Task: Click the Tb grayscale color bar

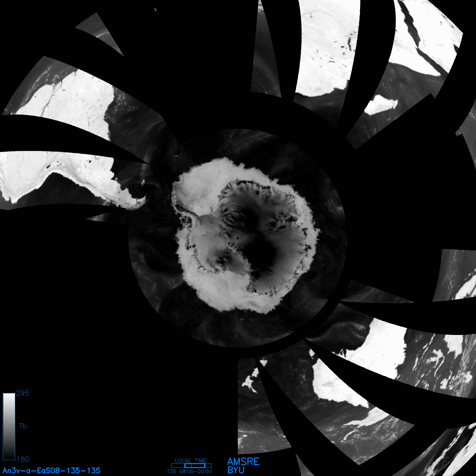Action: (x=9, y=426)
